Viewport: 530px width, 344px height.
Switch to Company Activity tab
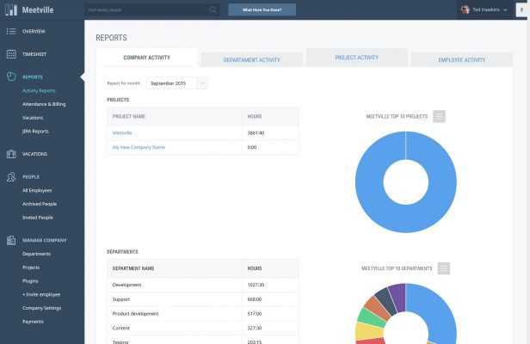[x=146, y=58]
